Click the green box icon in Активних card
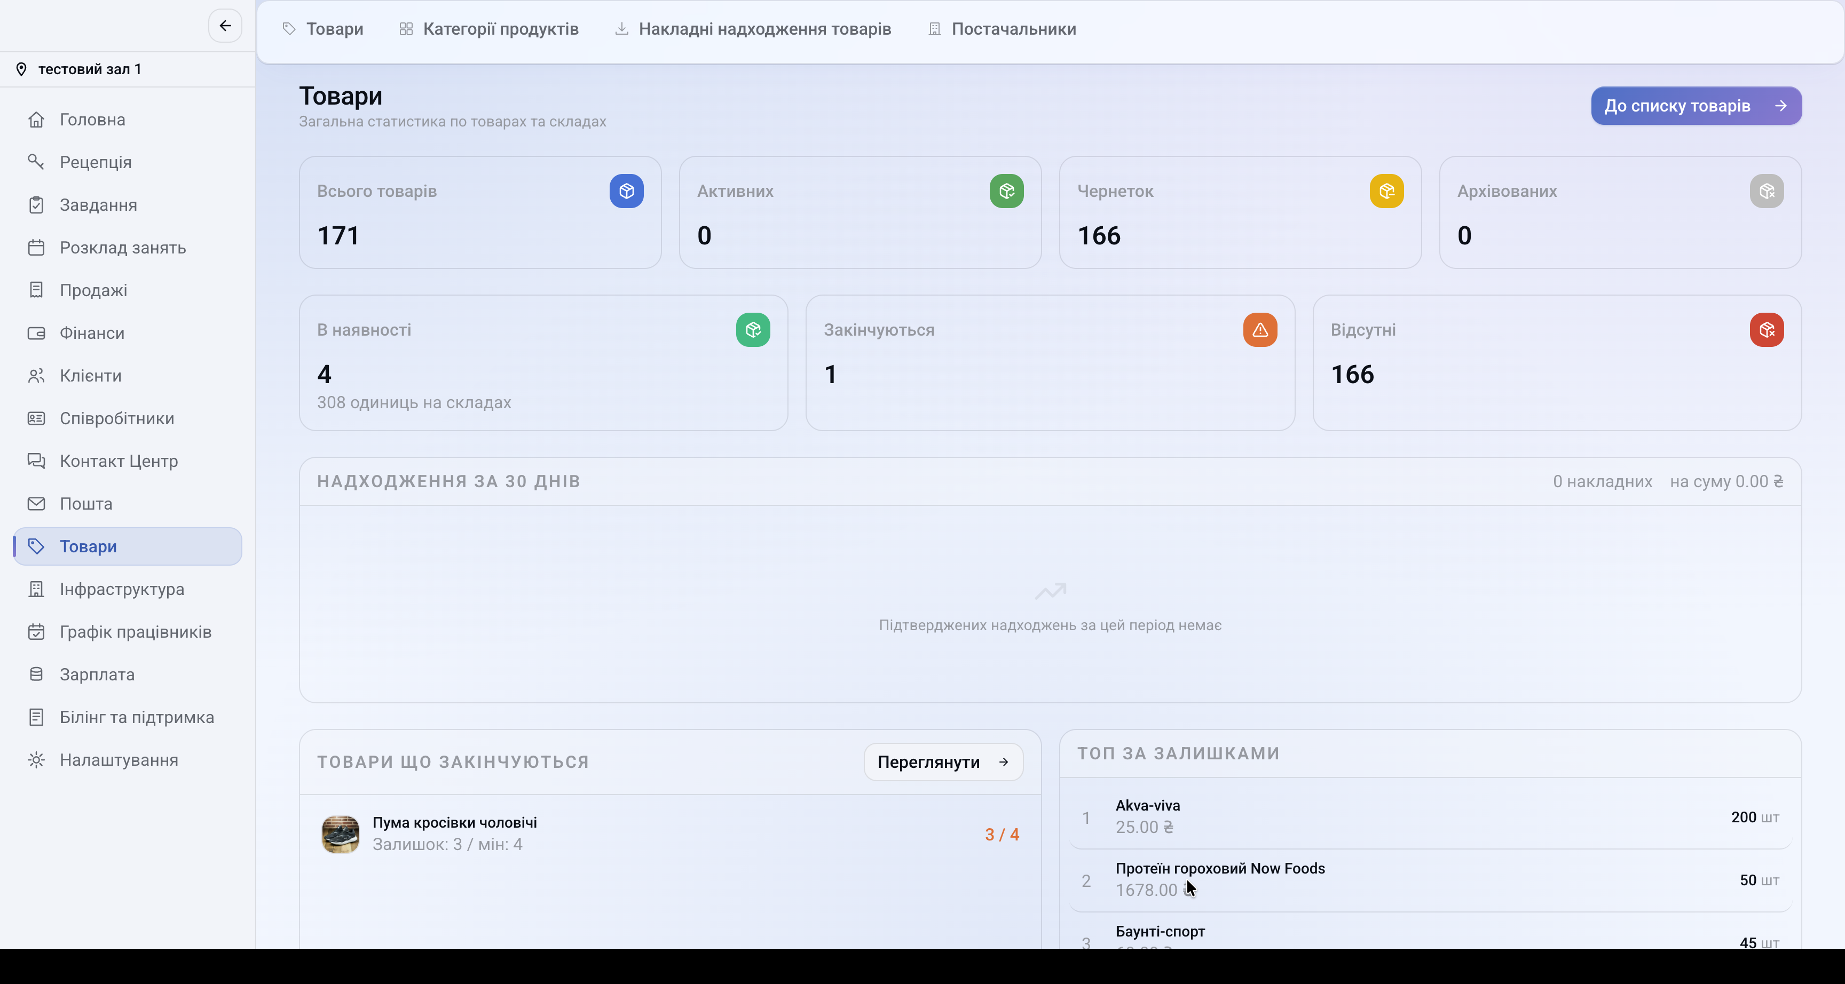 (1006, 191)
